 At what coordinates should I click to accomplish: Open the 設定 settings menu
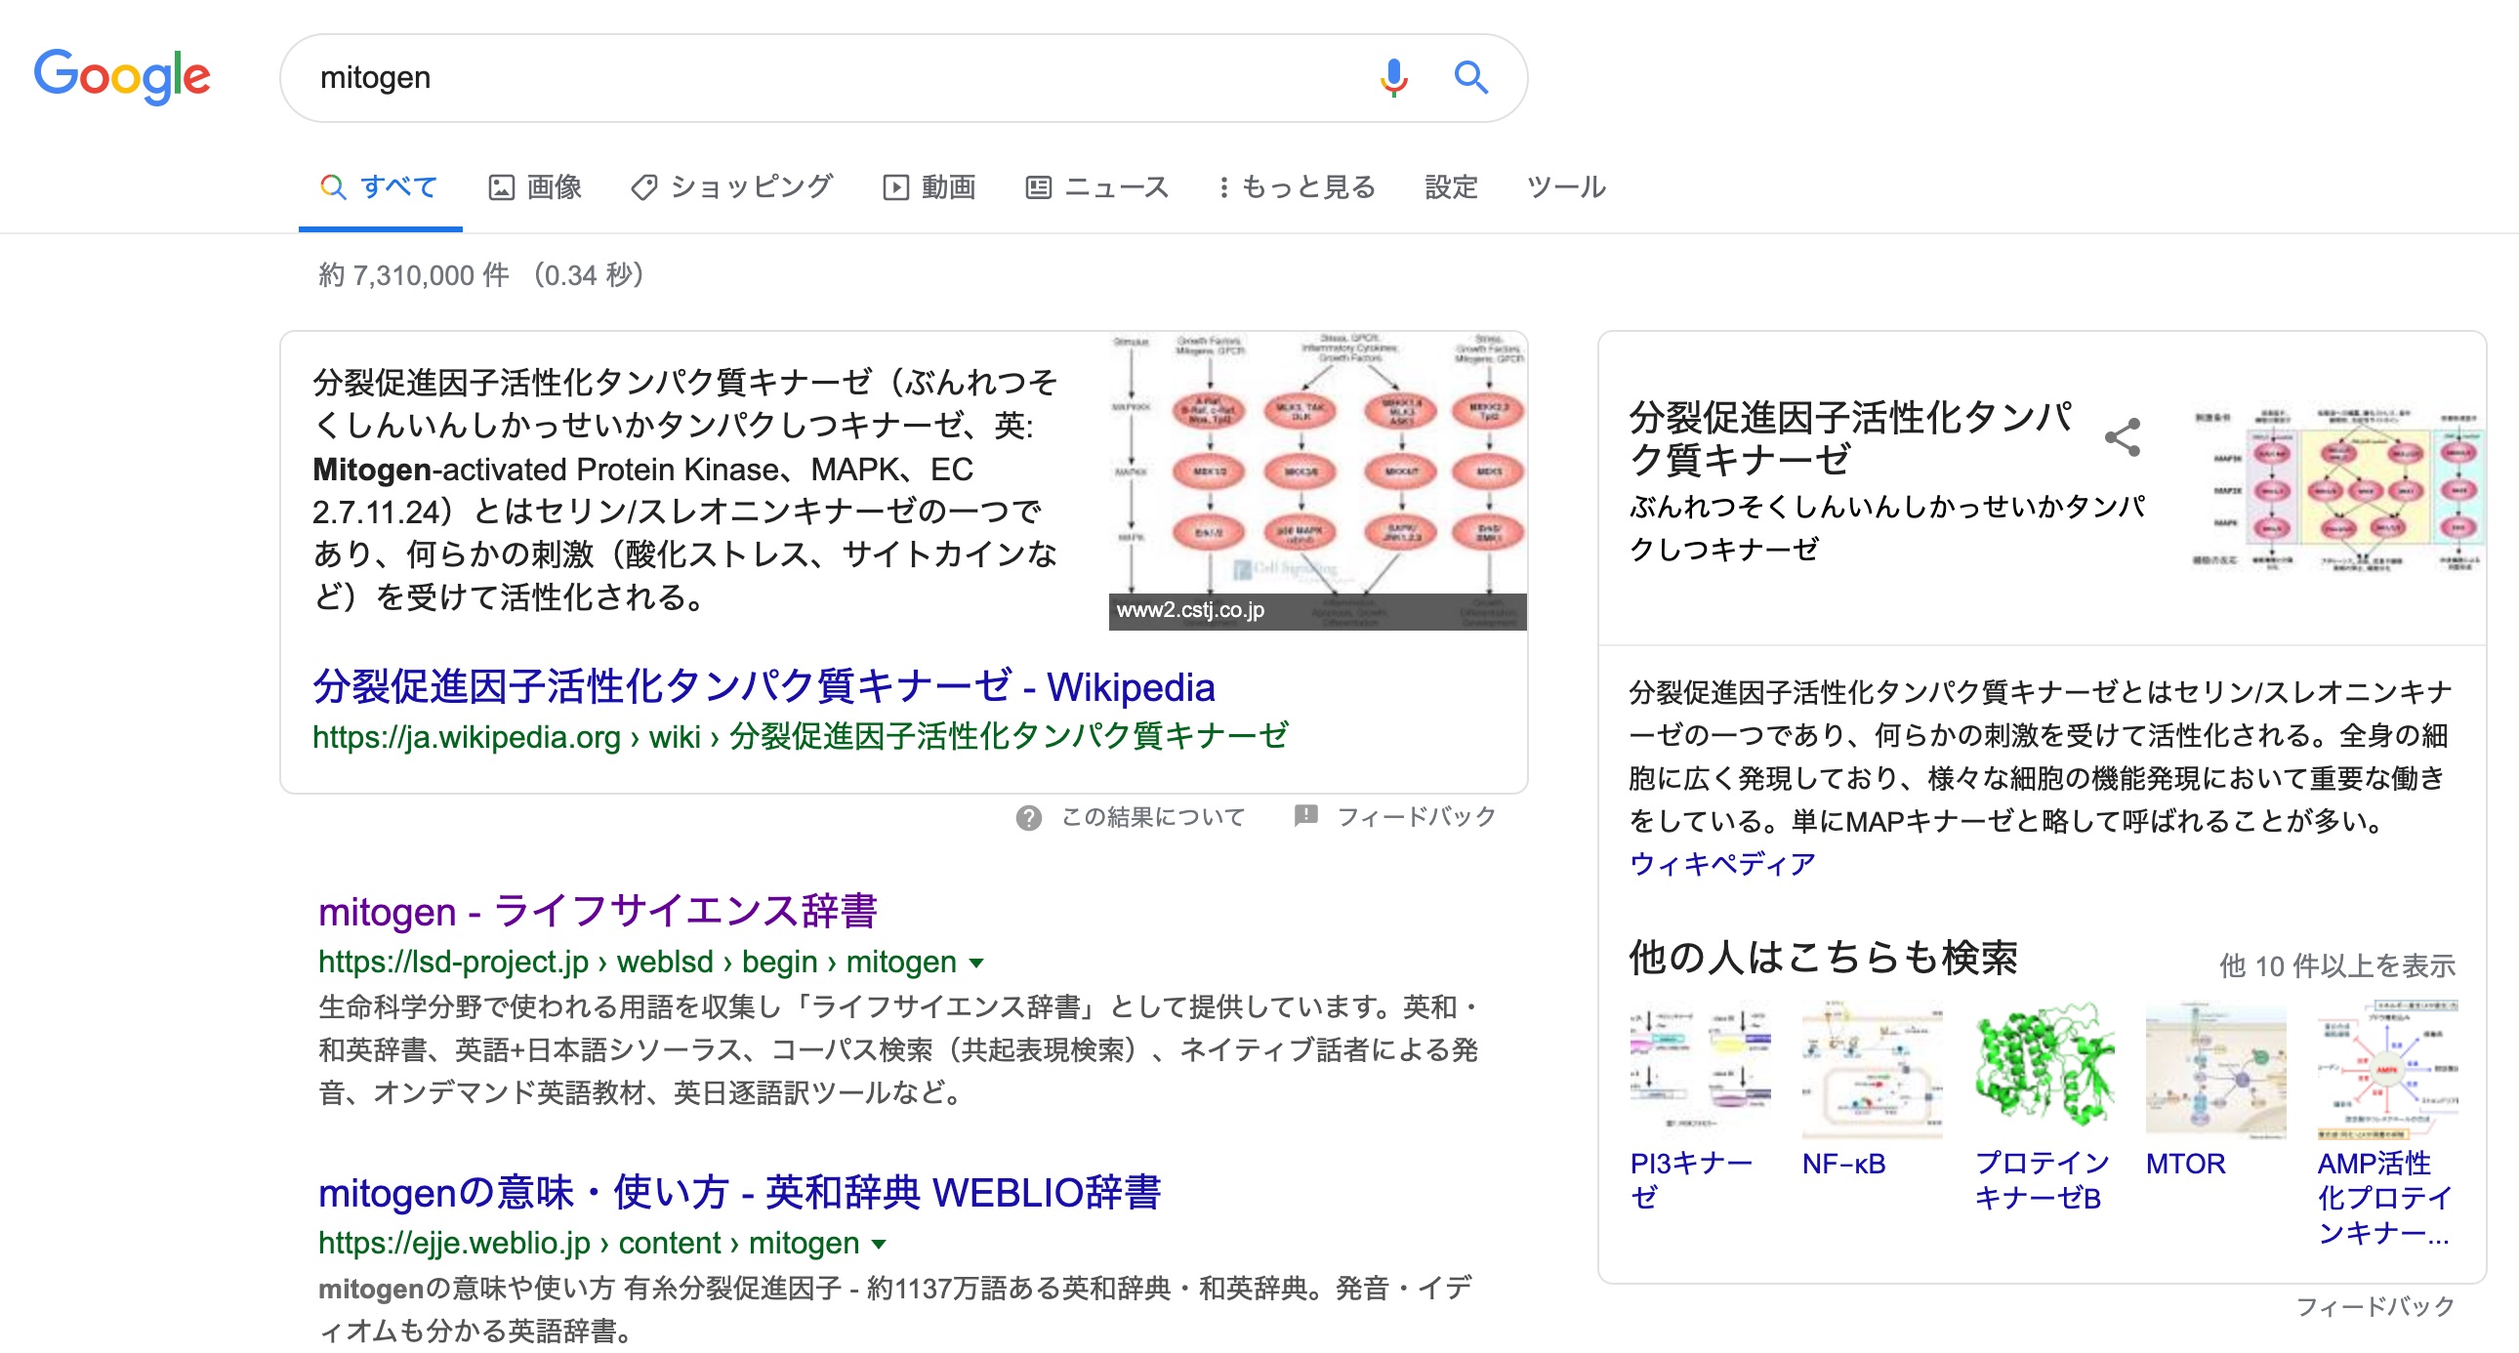1450,186
